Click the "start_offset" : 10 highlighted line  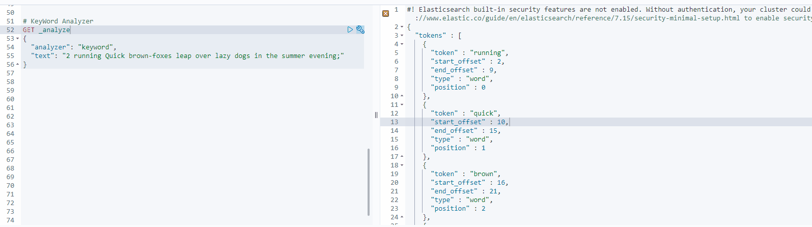pos(469,122)
